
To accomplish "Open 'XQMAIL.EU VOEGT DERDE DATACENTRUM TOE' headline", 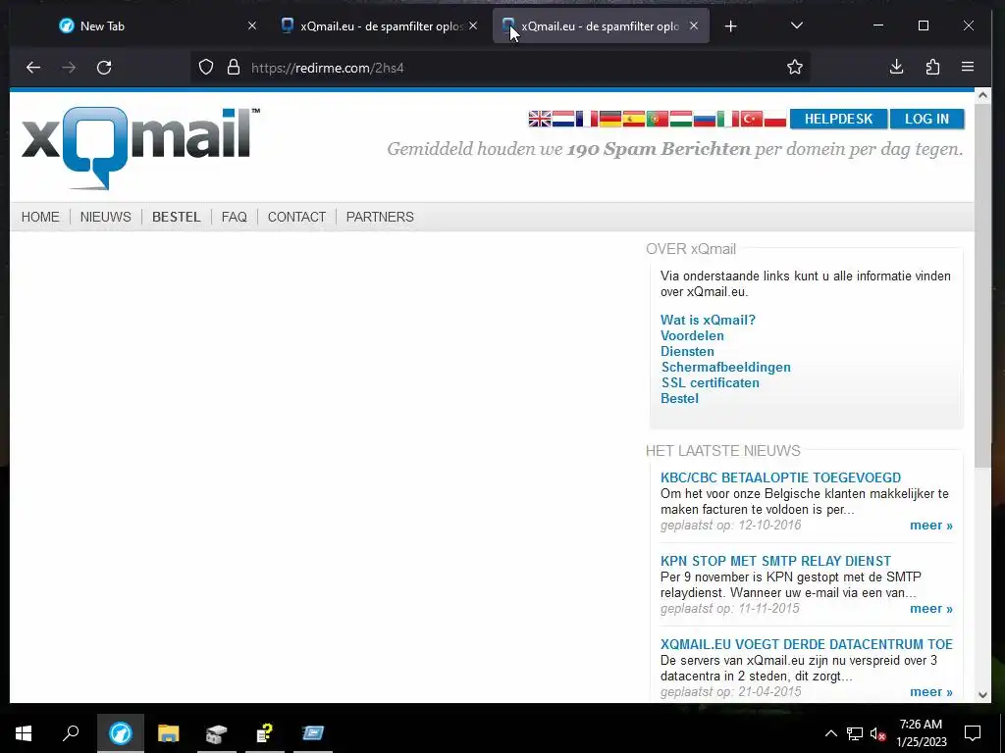I will coord(807,644).
